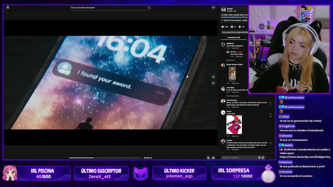333x187 pixels.
Task: Open William517's avatar
Action: coord(223,44)
